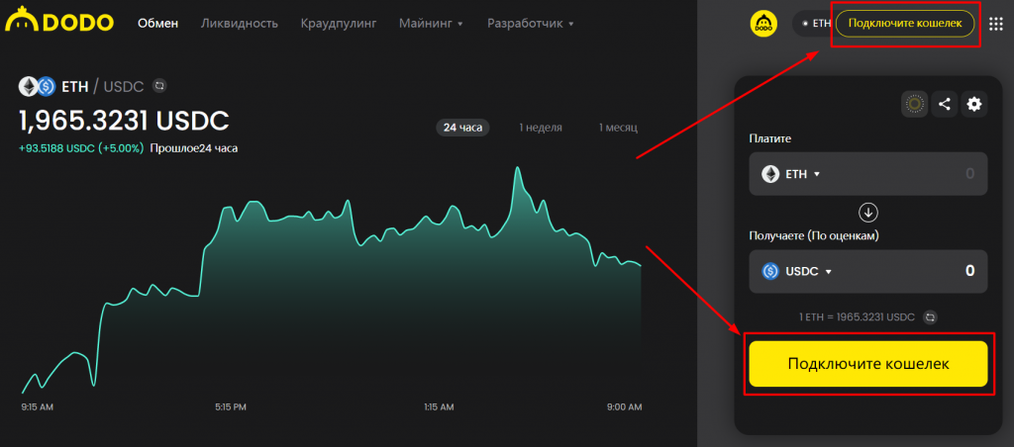Click the top Подключите кошелек outlined button
This screenshot has width=1014, height=447.
click(x=905, y=24)
